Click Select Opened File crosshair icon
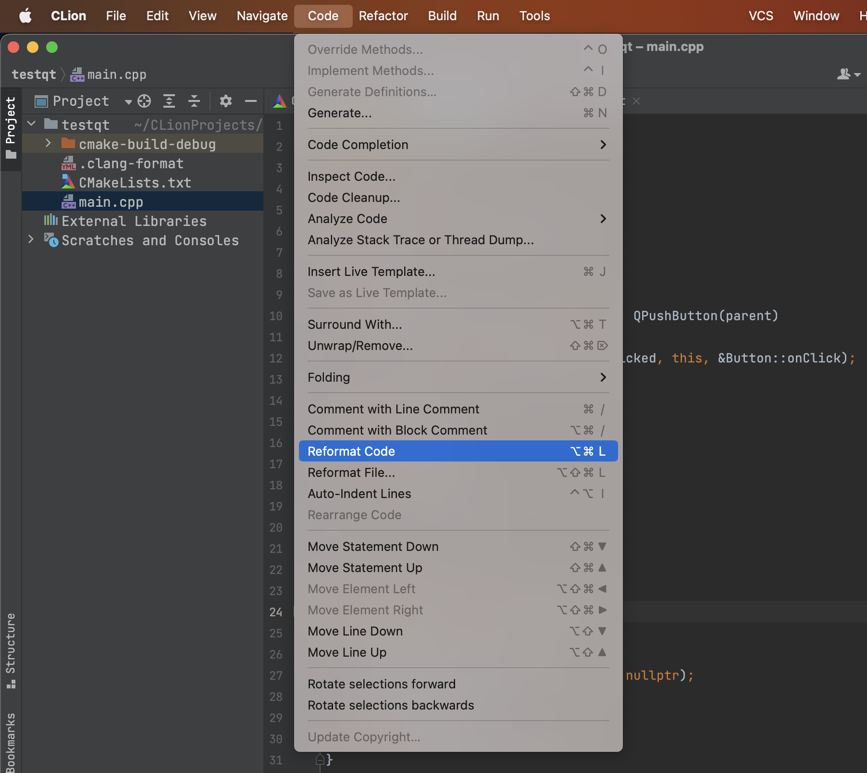 (144, 101)
